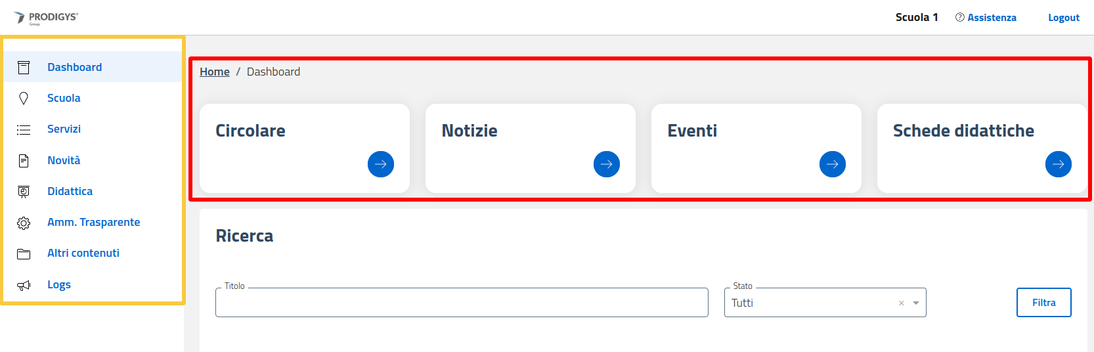The image size is (1094, 352).
Task: Click the Scuola location pin icon
Action: point(24,99)
